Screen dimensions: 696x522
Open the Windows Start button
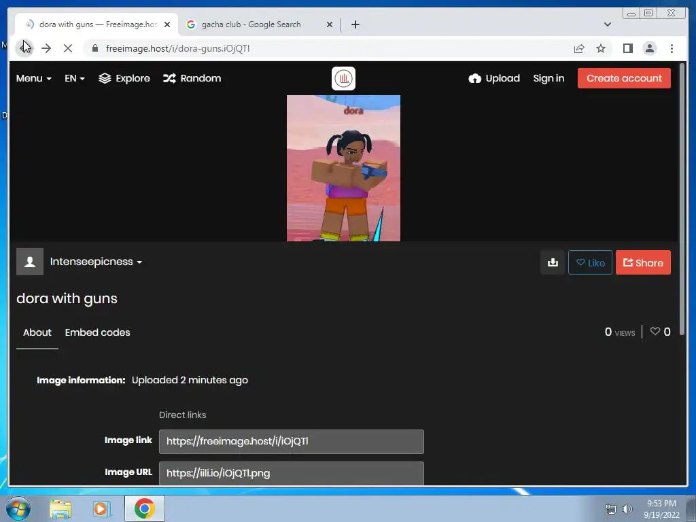(x=18, y=508)
